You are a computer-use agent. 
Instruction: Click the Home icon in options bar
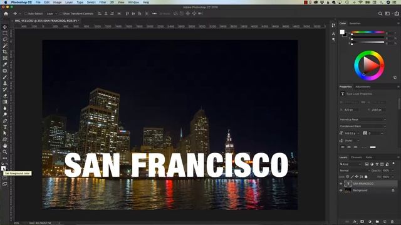point(6,14)
